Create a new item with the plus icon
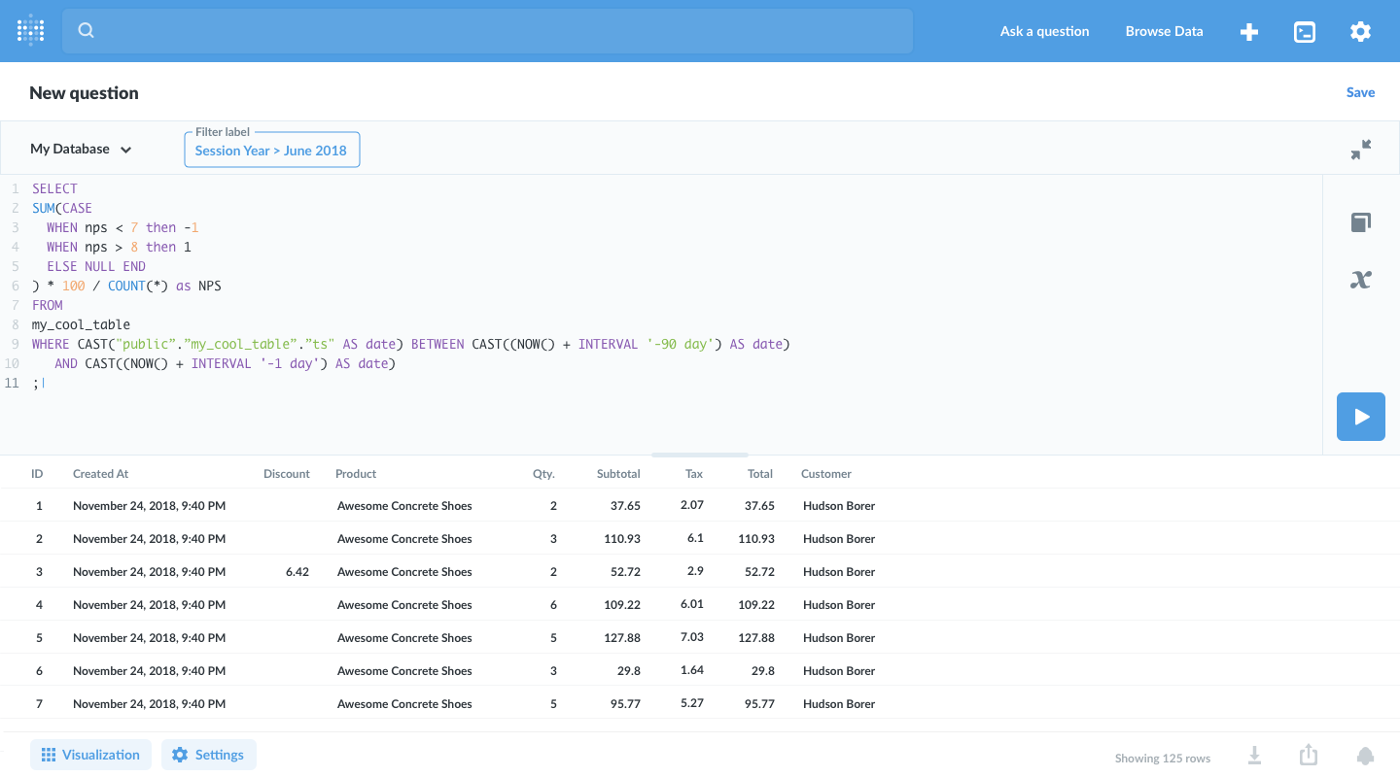 [1248, 31]
